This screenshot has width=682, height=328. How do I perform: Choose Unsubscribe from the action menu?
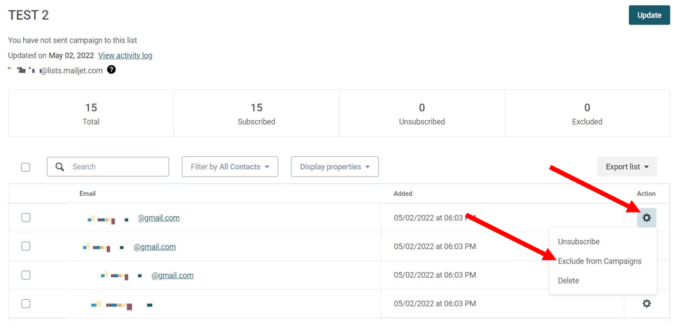[x=578, y=242]
